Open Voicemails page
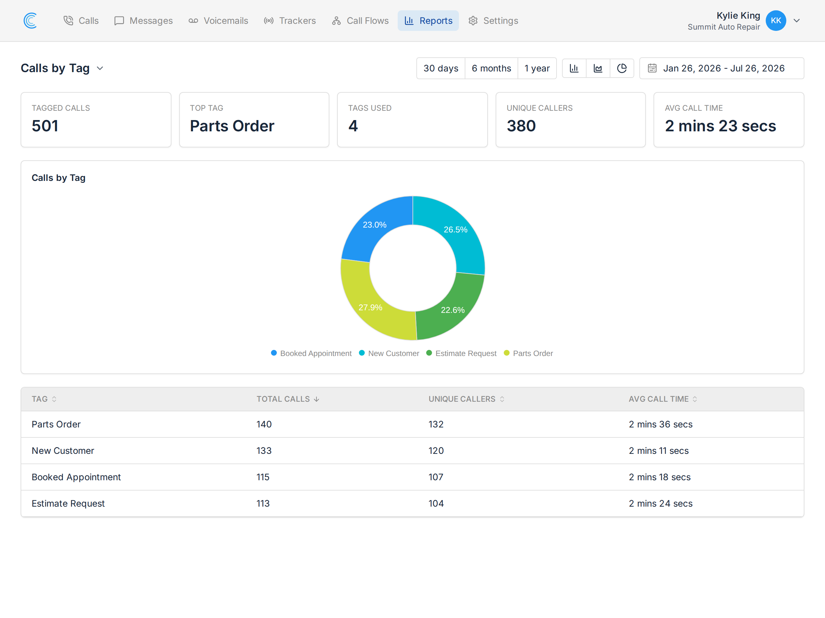 click(218, 21)
